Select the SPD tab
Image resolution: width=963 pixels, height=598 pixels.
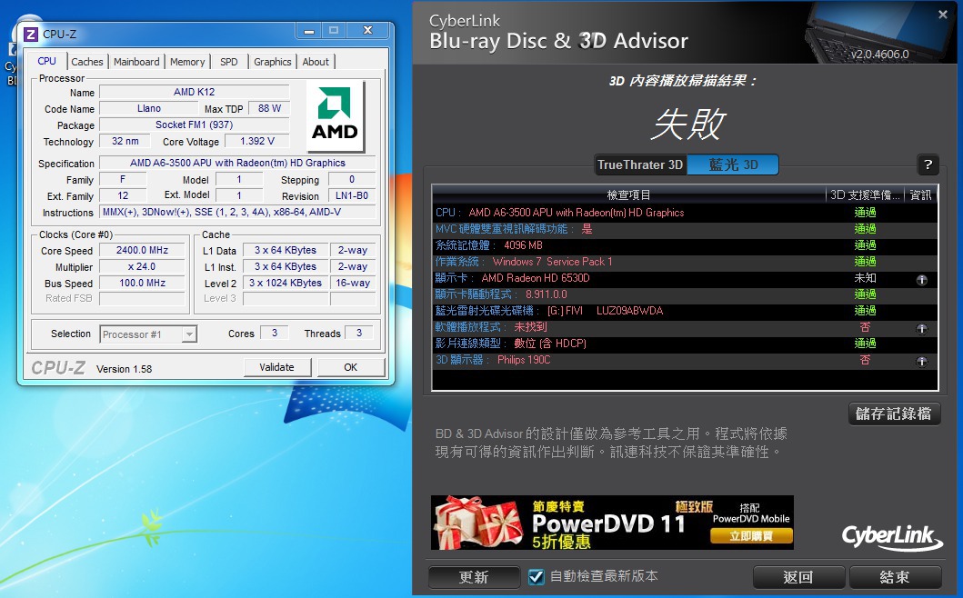tap(229, 62)
